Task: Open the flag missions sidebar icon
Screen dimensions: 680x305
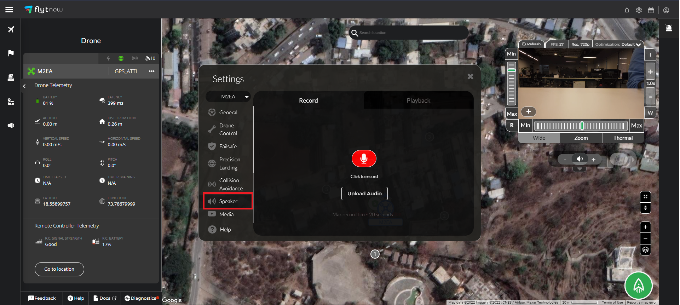Action: pyautogui.click(x=11, y=53)
